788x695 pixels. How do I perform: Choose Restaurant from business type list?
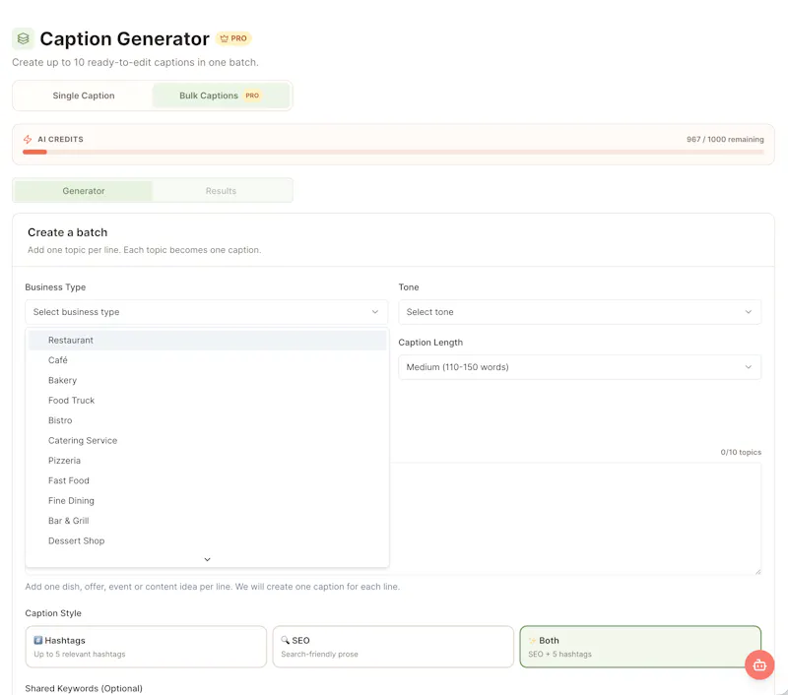(207, 340)
